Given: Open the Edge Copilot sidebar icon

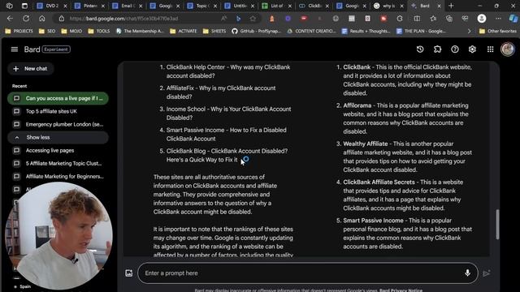Looking at the screenshot, I should click(513, 19).
